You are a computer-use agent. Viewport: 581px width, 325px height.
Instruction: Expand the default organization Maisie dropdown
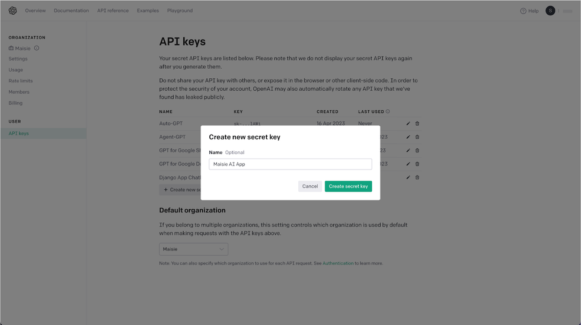coord(193,249)
